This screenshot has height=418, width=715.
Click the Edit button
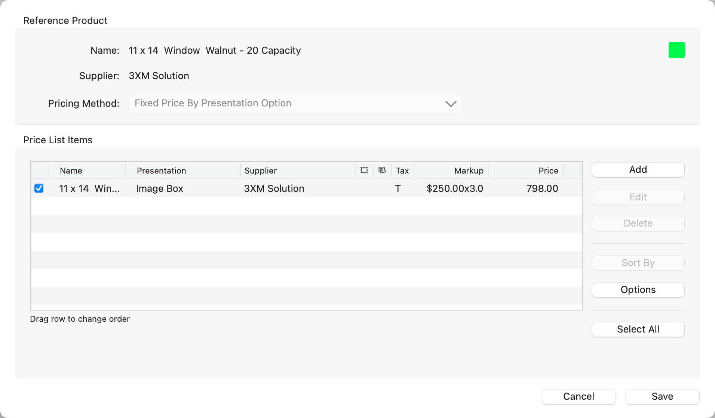638,197
